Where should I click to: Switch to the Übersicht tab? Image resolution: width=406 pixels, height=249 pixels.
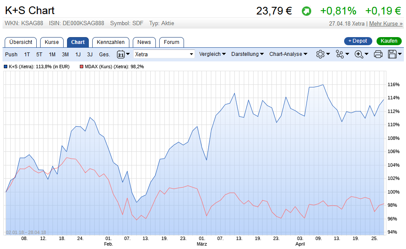coord(21,42)
